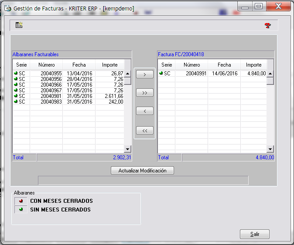This screenshot has width=294, height=245.
Task: Click green status dot of albarán 20040955
Action: (x=16, y=73)
